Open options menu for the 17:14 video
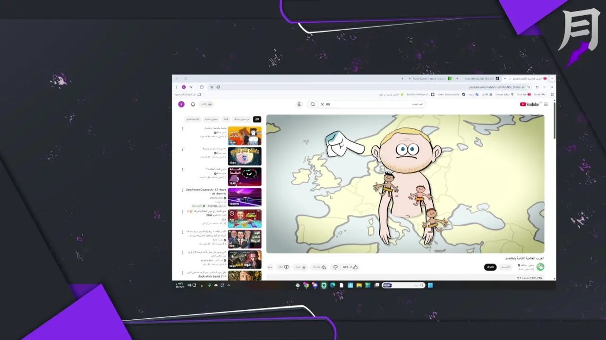This screenshot has width=606, height=340. (x=183, y=149)
